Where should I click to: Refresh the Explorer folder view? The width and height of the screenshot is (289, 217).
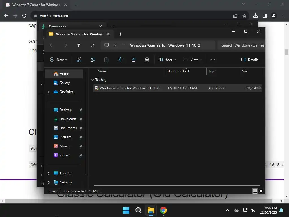click(92, 45)
